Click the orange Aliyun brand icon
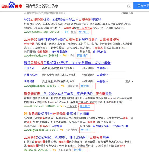 point(26,114)
